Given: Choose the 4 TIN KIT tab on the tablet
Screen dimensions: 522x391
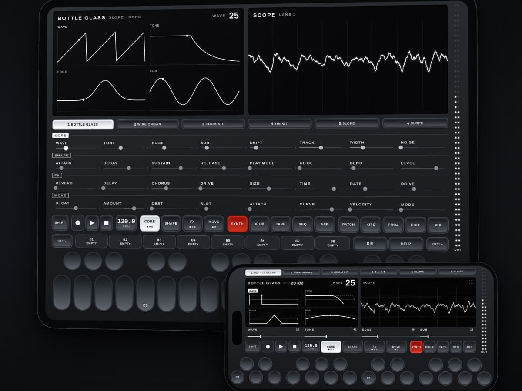Looking at the screenshot, I should click(x=279, y=124).
